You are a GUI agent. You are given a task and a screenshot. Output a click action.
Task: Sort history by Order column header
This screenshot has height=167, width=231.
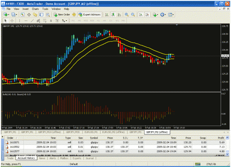(10, 138)
